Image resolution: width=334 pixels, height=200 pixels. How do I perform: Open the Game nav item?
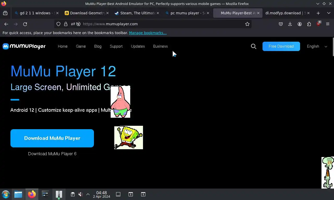point(81,46)
